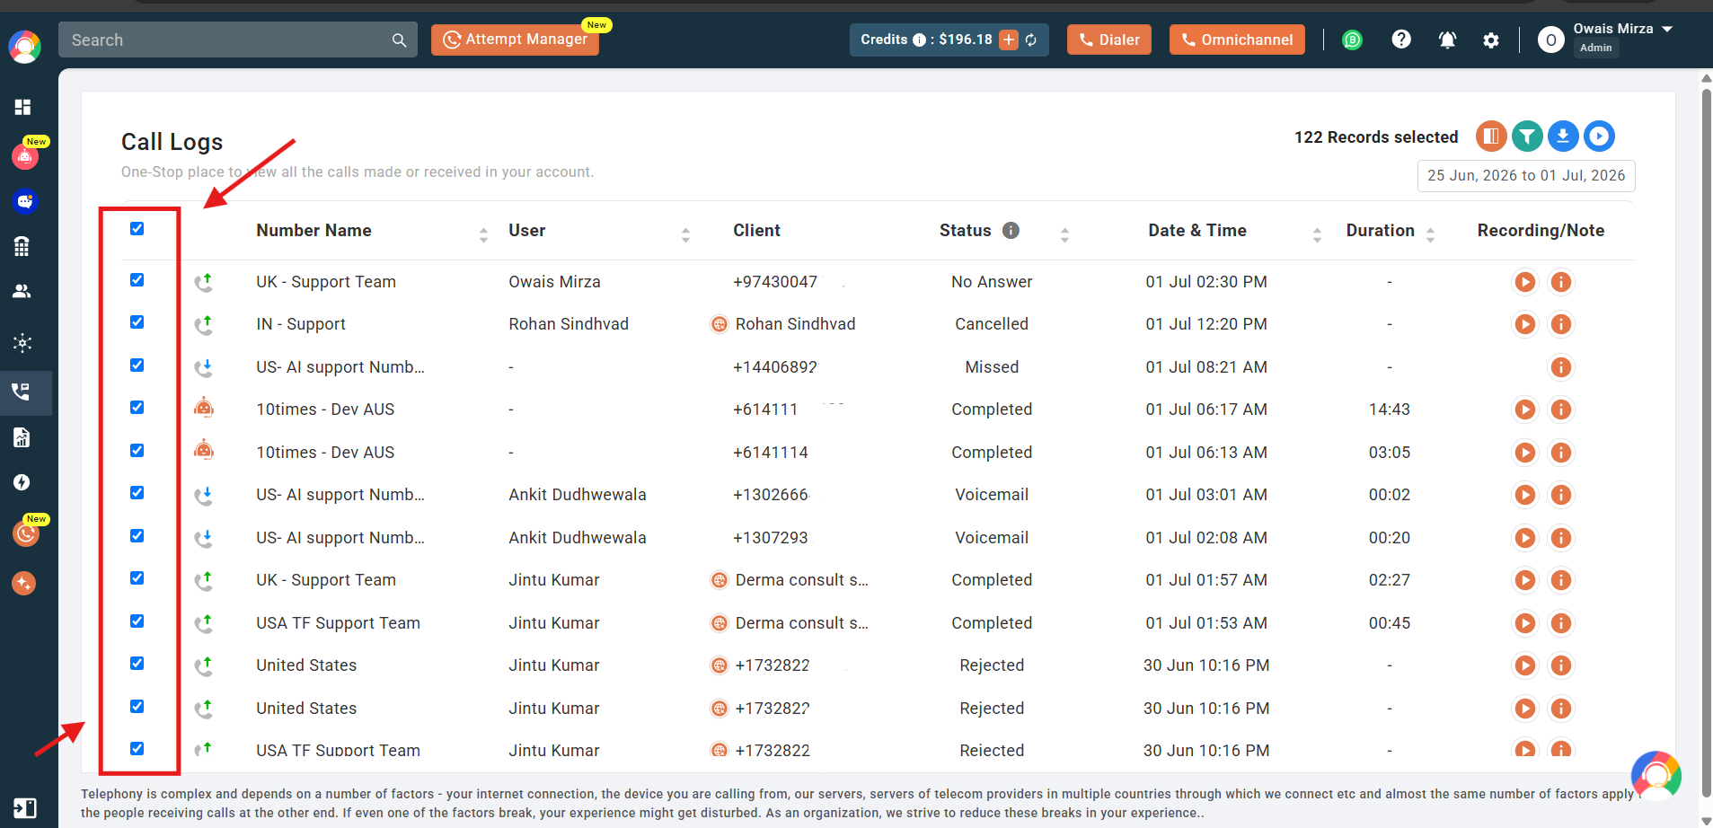Image resolution: width=1713 pixels, height=828 pixels.
Task: Sort by the Status column arrows
Action: pyautogui.click(x=1064, y=235)
